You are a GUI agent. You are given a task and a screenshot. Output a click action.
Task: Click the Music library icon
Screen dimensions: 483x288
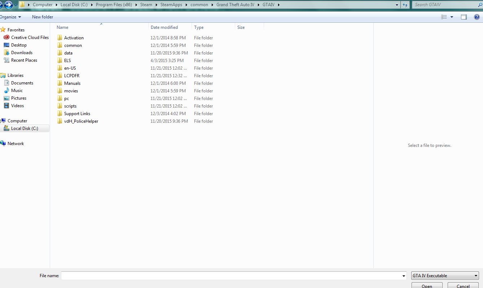6,90
